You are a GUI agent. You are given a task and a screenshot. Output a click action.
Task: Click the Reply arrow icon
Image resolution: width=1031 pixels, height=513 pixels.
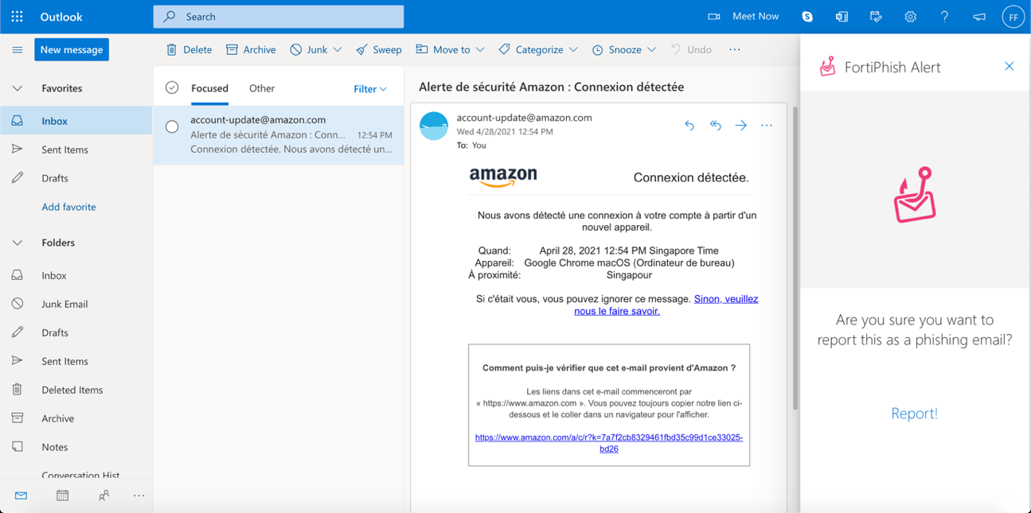[689, 126]
